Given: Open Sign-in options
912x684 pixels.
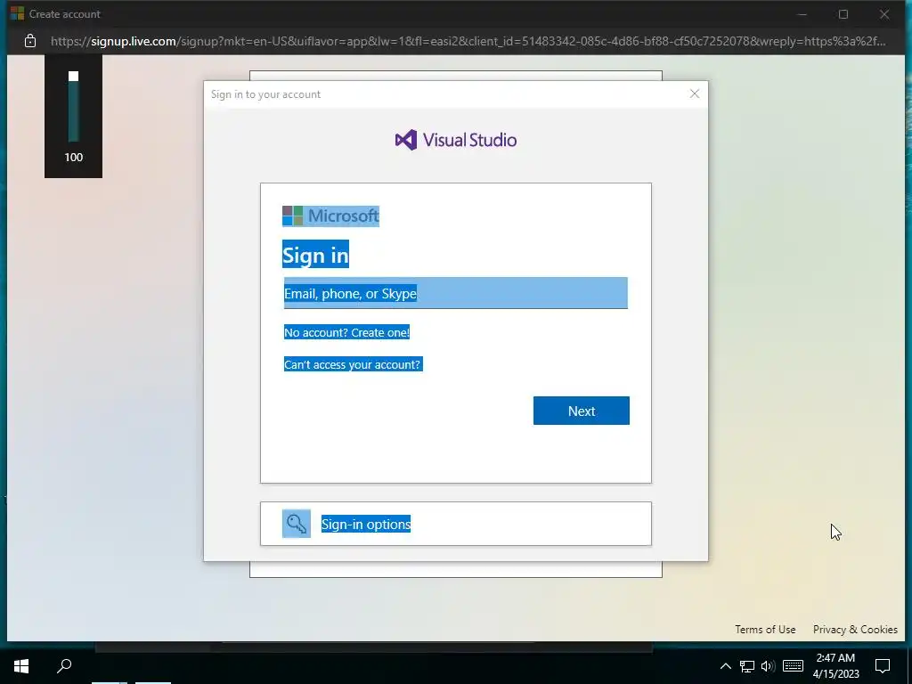Looking at the screenshot, I should tap(455, 524).
